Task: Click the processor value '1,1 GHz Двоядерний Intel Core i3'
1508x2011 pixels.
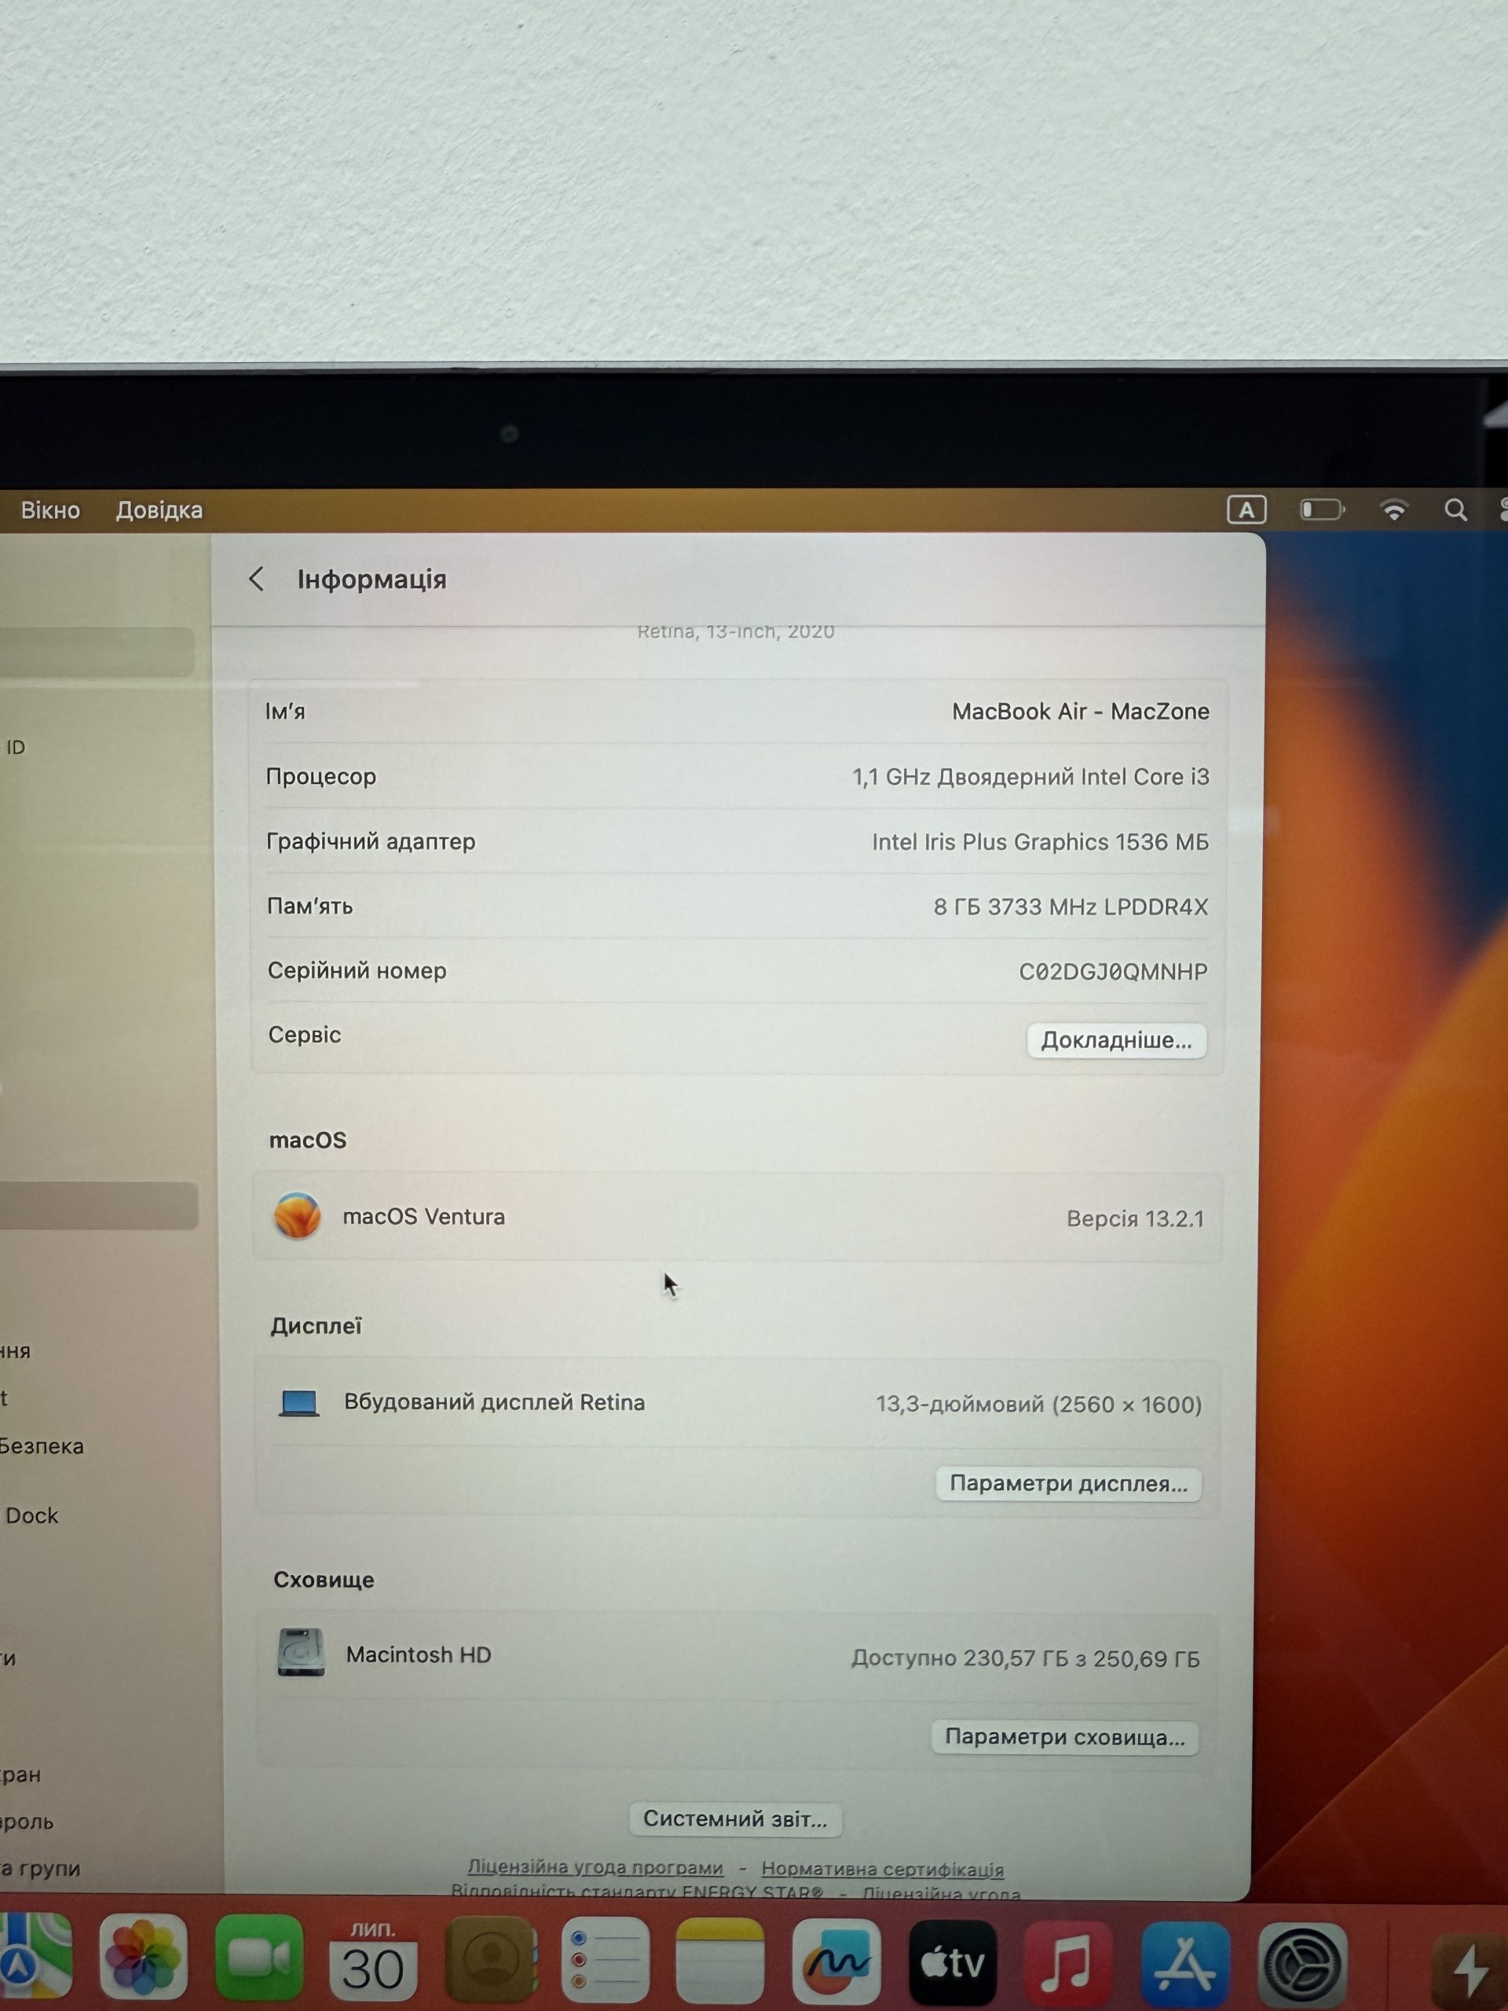Action: (x=1030, y=776)
